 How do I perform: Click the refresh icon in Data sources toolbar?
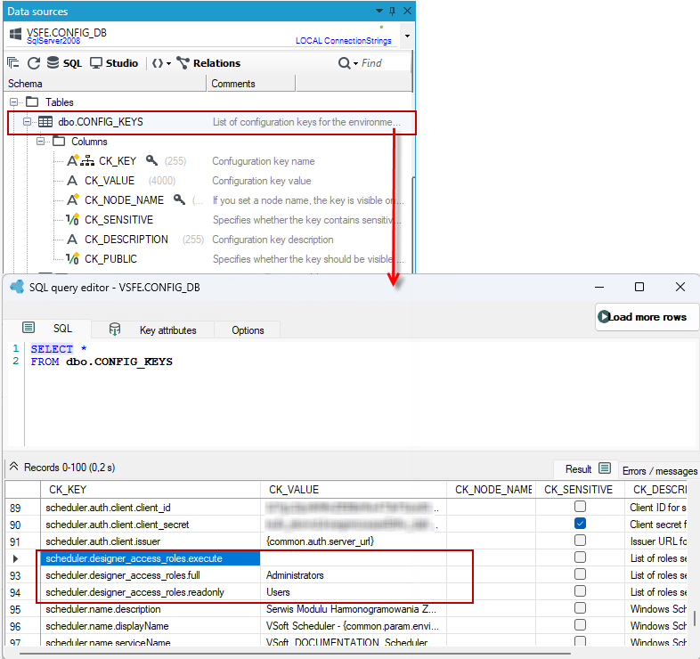pos(34,63)
